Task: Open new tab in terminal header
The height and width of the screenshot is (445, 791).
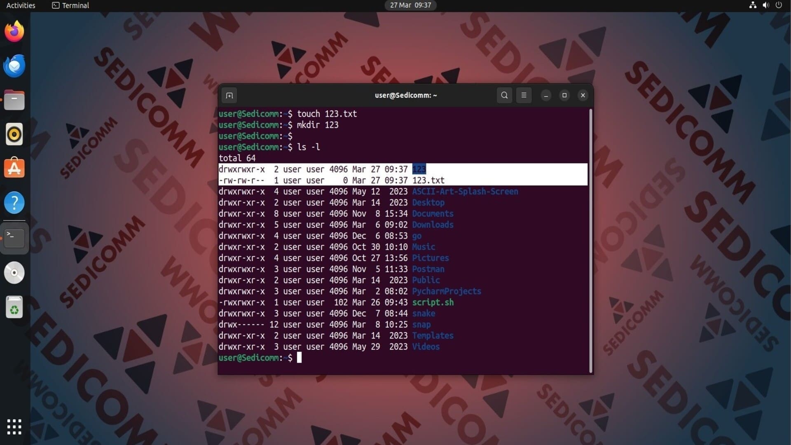Action: pyautogui.click(x=229, y=96)
